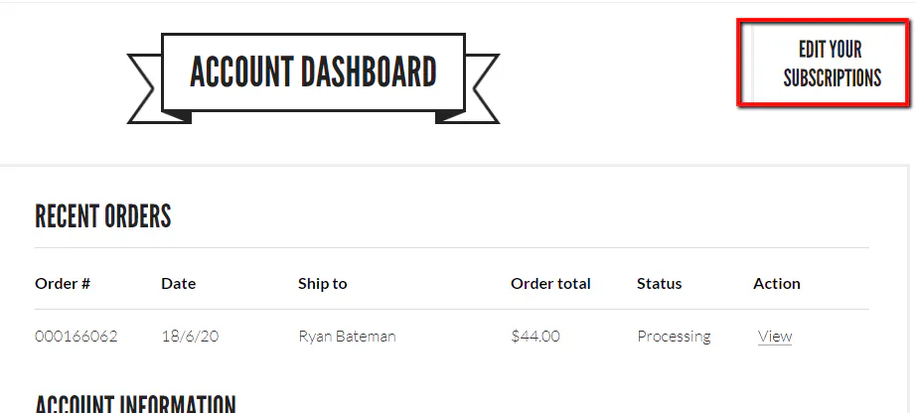Open the Edit Your Subscriptions button
The image size is (916, 413).
tap(831, 64)
